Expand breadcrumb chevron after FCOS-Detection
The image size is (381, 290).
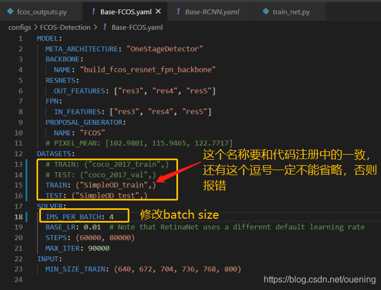[95, 28]
